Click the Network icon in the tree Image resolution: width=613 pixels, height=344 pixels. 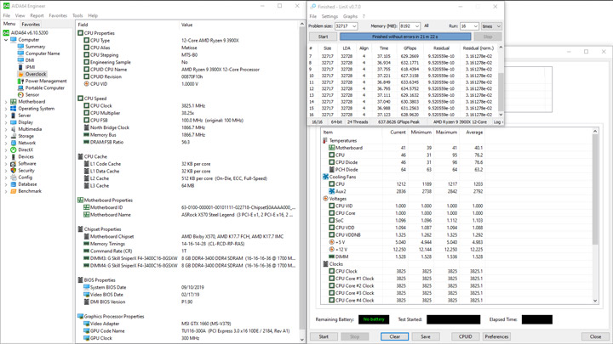14,143
